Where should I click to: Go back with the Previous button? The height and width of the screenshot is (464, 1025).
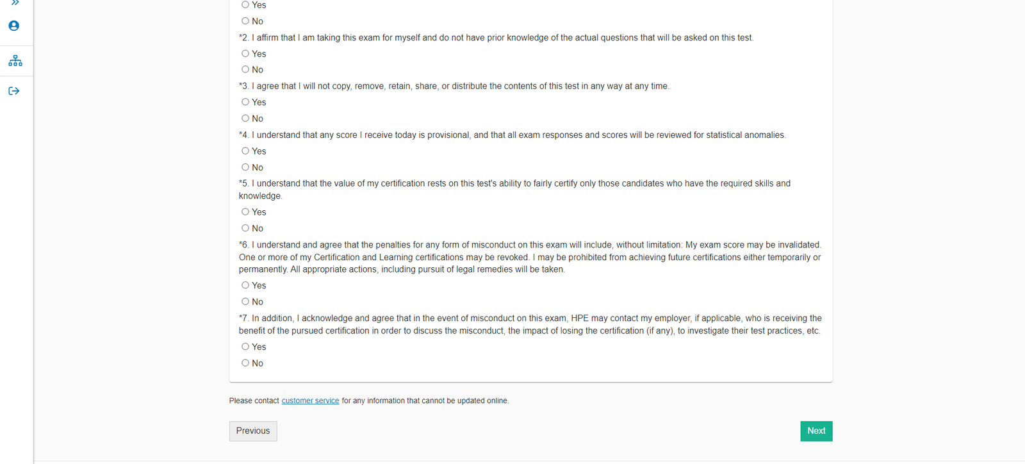(253, 431)
